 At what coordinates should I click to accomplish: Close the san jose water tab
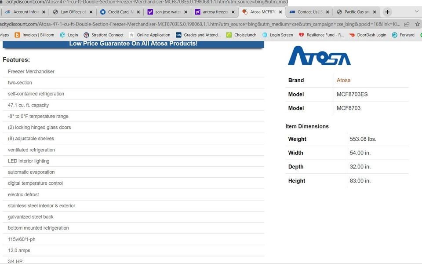(x=186, y=12)
